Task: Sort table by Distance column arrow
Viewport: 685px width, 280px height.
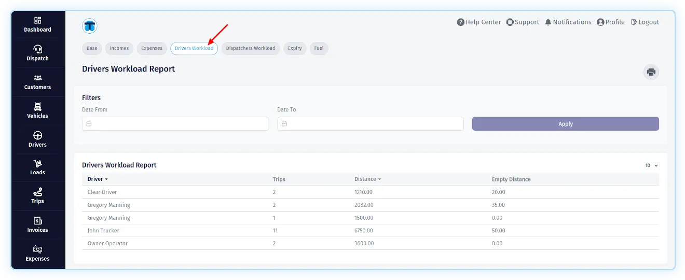Action: pyautogui.click(x=379, y=179)
